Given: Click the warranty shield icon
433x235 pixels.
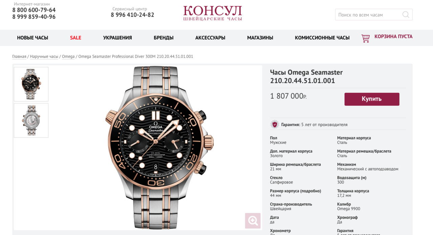Looking at the screenshot, I should point(274,124).
